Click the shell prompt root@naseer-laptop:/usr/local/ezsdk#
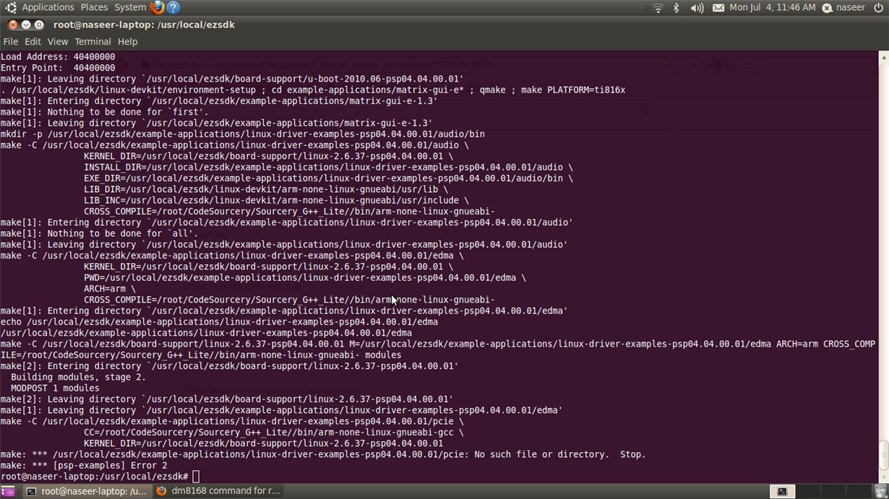 (x=95, y=477)
